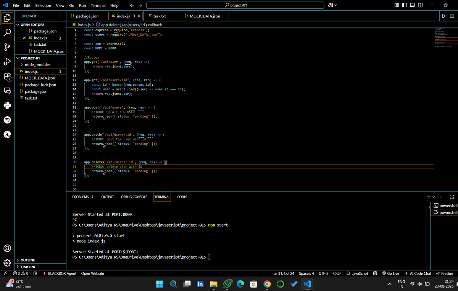The height and width of the screenshot is (291, 458).
Task: Open the Terminal menu in menu bar
Action: (98, 5)
